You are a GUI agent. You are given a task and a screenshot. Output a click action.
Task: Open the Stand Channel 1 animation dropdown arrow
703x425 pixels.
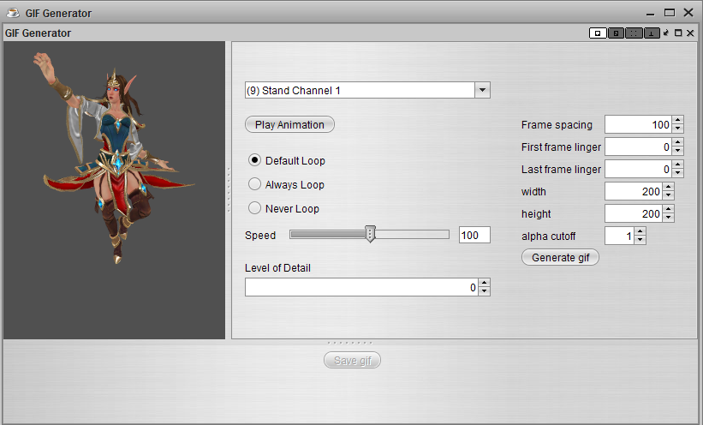point(482,90)
